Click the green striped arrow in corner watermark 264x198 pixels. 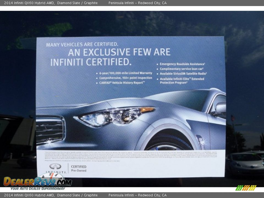click(239, 188)
